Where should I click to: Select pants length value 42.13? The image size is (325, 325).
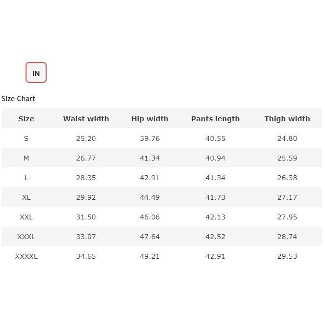[x=215, y=217]
